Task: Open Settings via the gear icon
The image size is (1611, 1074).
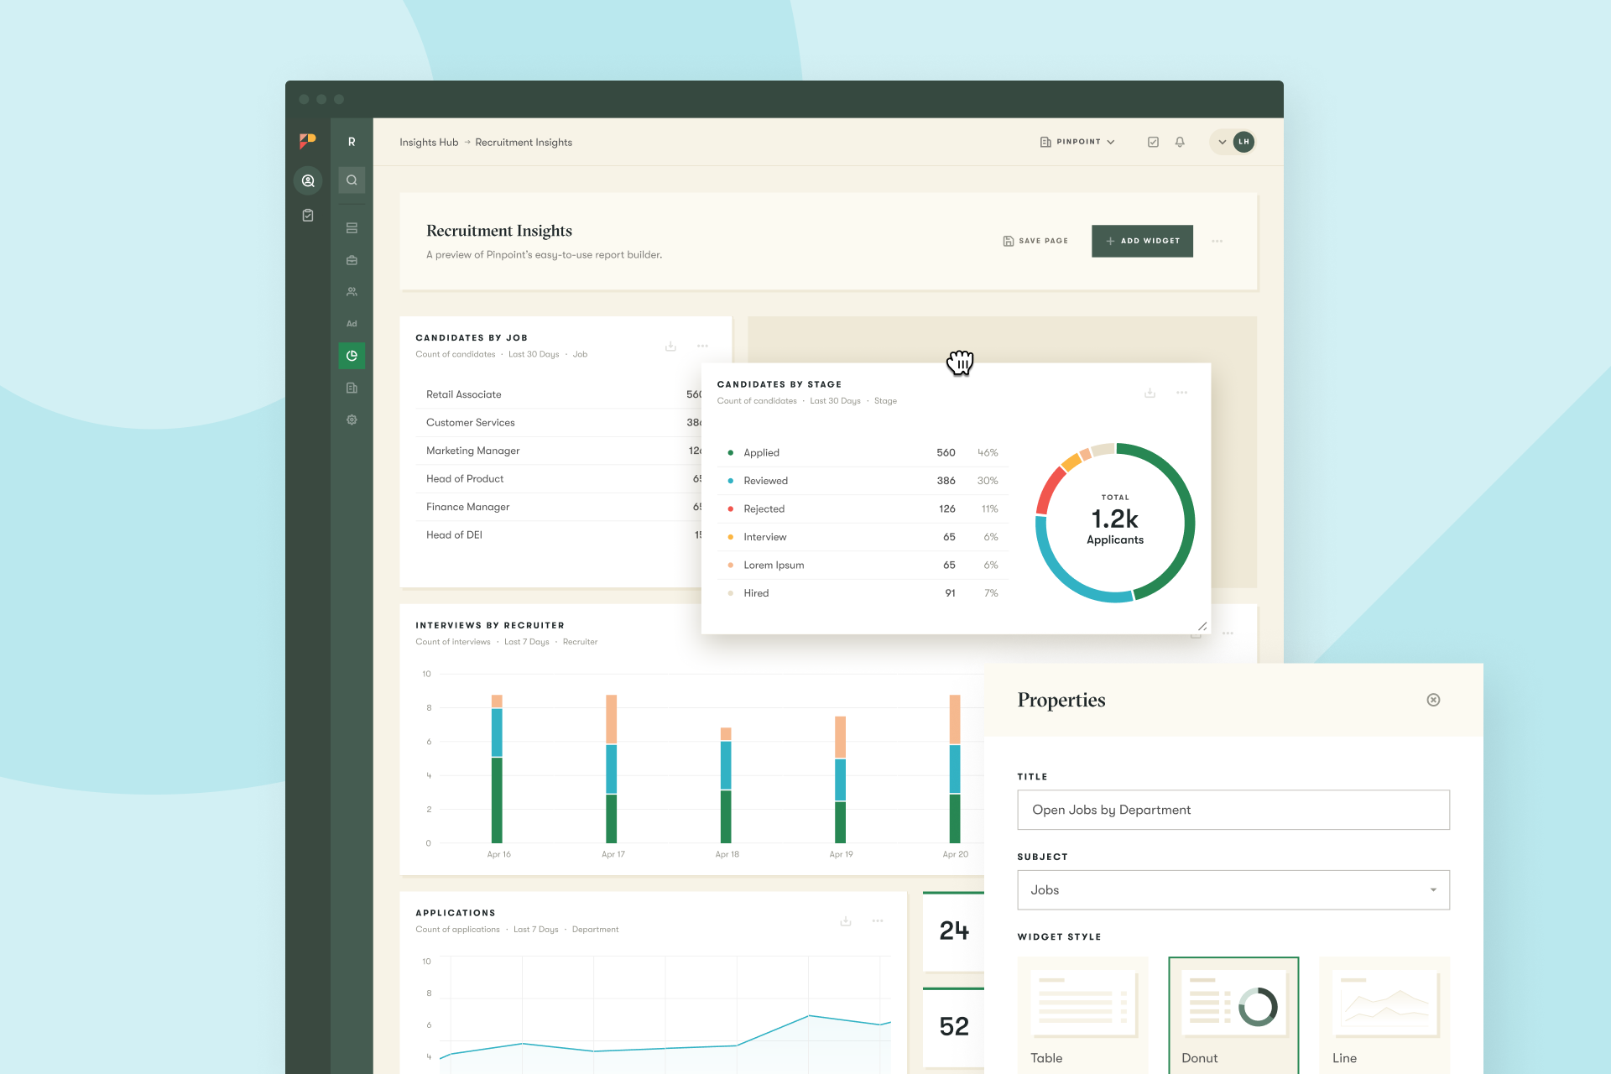Action: (x=352, y=420)
